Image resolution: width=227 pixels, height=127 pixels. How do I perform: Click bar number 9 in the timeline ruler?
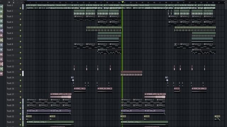48,2
